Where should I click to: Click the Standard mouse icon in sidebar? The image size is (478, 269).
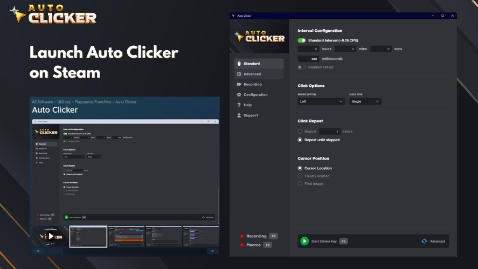[x=239, y=64]
